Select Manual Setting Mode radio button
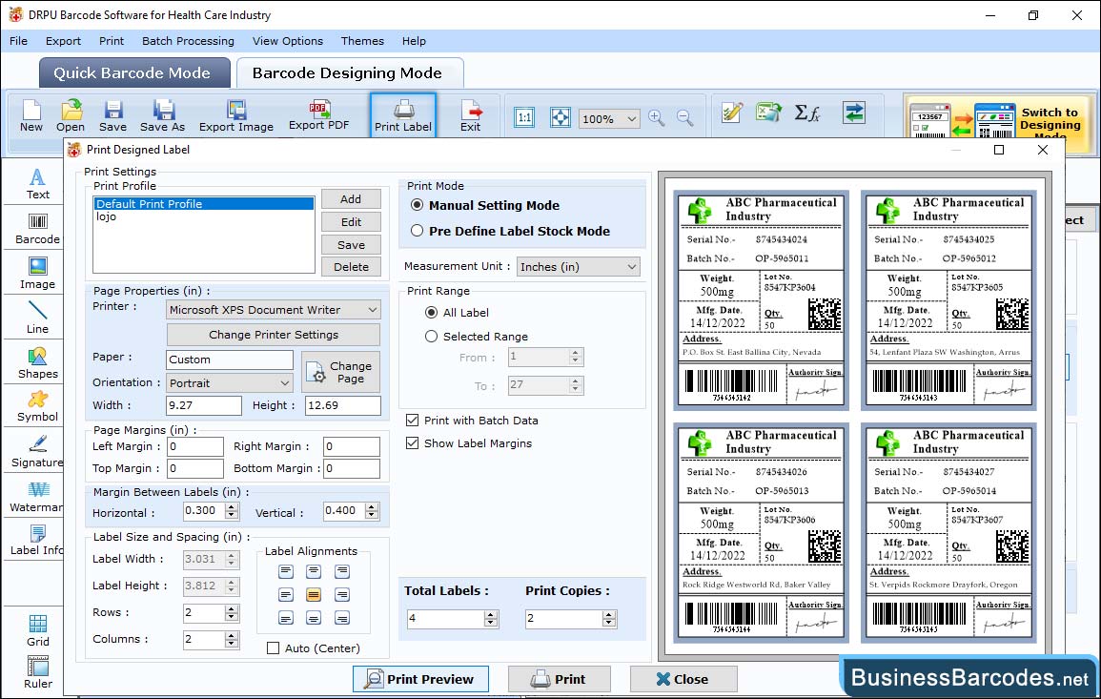Image resolution: width=1101 pixels, height=699 pixels. coord(418,205)
